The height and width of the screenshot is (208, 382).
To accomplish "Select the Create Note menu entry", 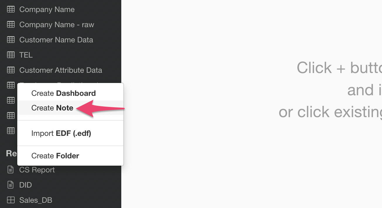I will click(52, 108).
